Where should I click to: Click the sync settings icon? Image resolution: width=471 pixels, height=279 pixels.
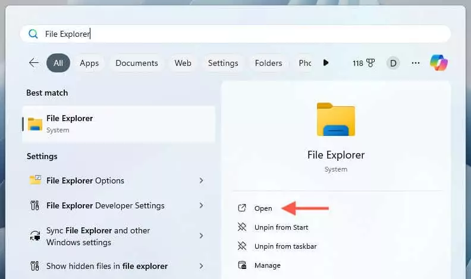tap(35, 236)
